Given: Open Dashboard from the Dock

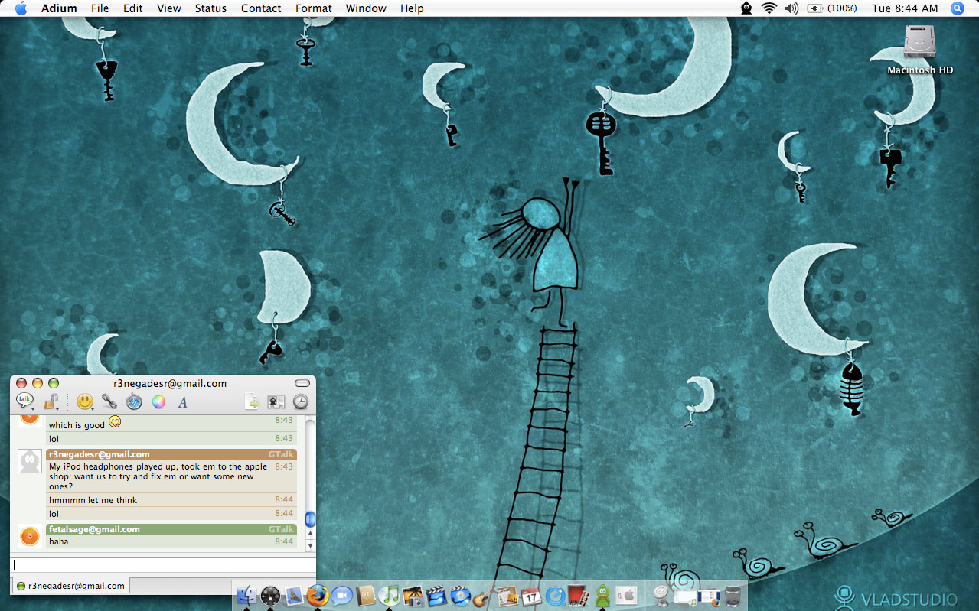Looking at the screenshot, I should click(270, 596).
